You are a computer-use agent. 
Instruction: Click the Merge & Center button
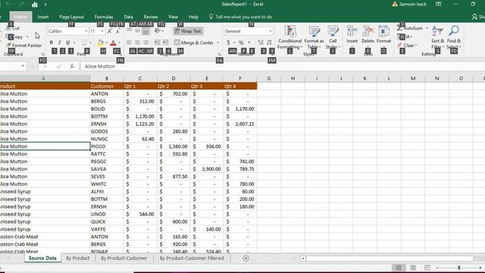(x=194, y=42)
